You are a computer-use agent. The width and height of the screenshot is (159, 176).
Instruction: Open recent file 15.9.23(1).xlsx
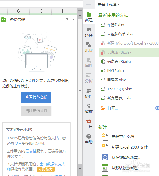119,89
